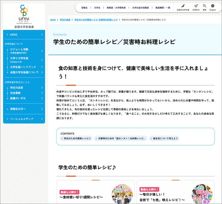This screenshot has width=222, height=204.
Task: Click the 食材使い切り1週間レシピ circular thumbnail
Action: [x=122, y=194]
